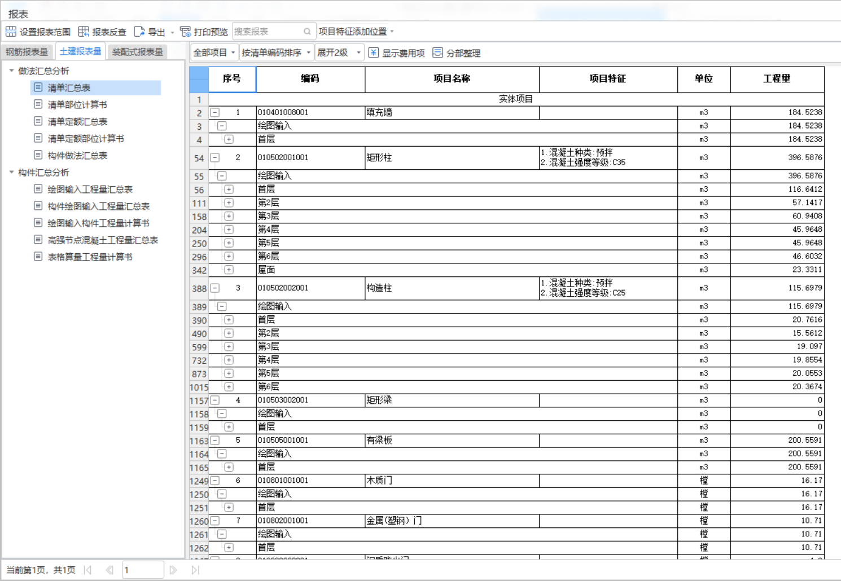Click the page number input field
This screenshot has height=581, width=841.
143,570
